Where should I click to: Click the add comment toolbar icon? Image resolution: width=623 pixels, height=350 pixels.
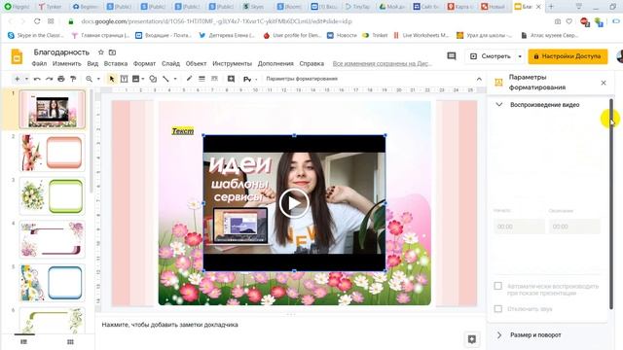click(231, 79)
